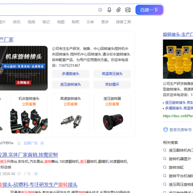Click the 密封叠环 button
Viewport: 193px width, 193px height.
point(112,85)
